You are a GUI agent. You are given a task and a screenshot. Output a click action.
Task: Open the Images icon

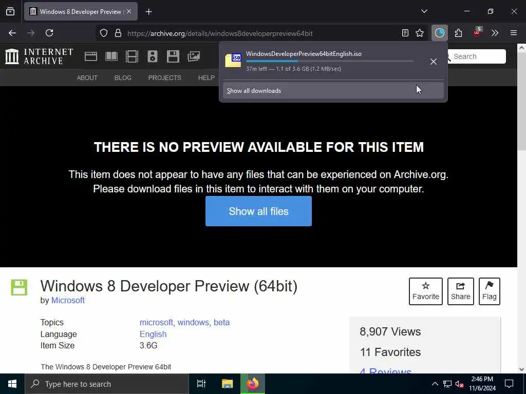(x=194, y=56)
